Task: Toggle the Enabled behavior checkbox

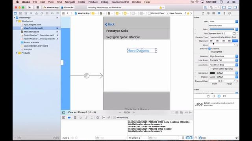Action: tap(209, 49)
